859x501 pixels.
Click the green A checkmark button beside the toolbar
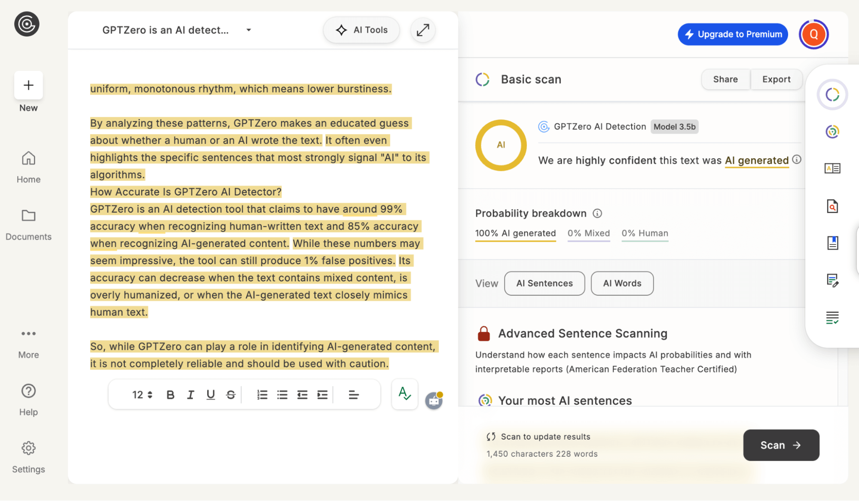404,394
